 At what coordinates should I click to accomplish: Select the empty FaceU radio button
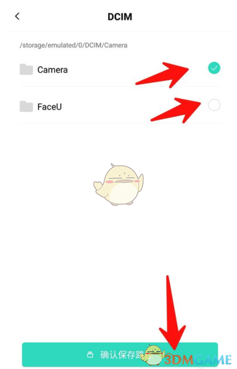pos(214,105)
